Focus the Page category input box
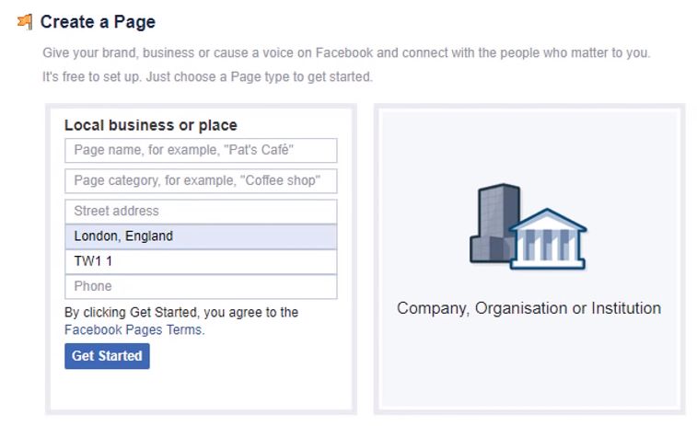This screenshot has height=426, width=697. click(201, 180)
